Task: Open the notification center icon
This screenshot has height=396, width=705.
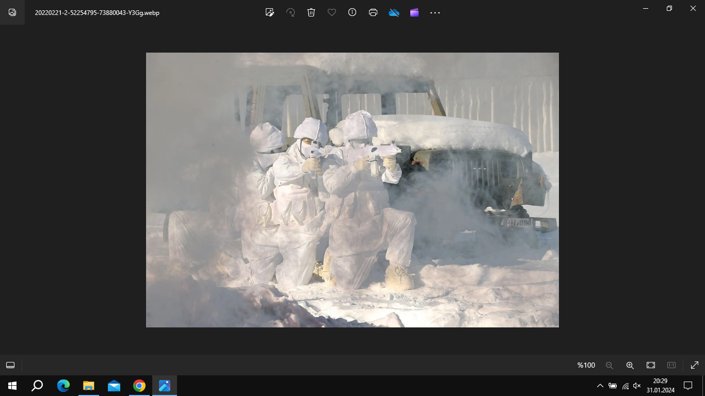Action: point(688,386)
